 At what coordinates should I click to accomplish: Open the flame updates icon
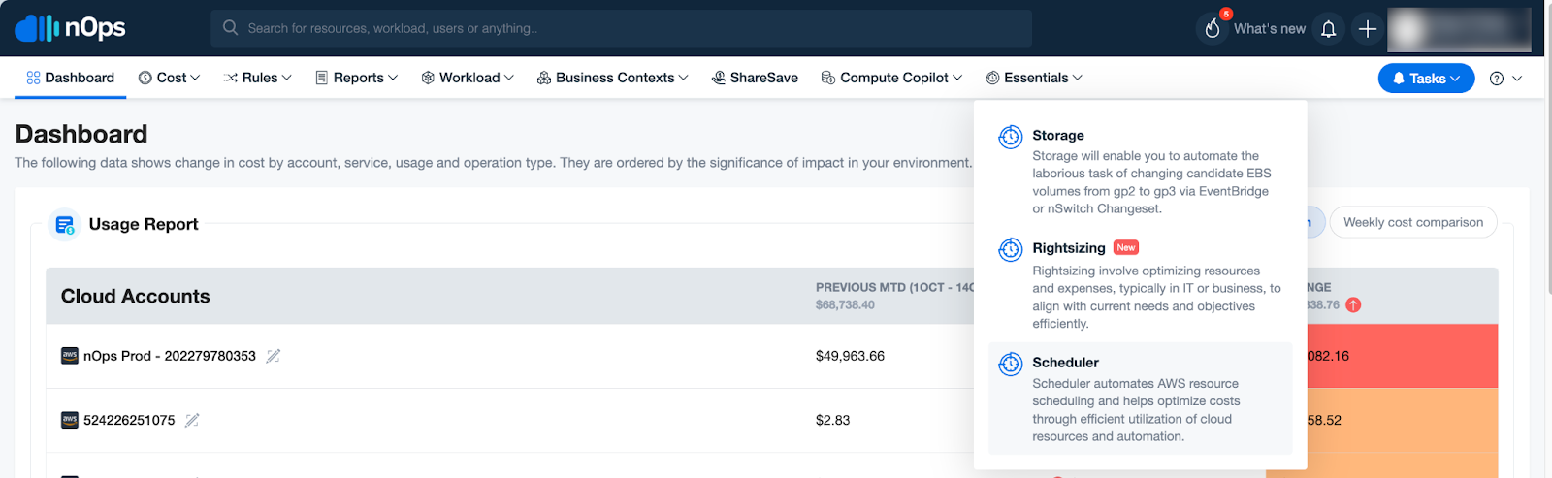point(1212,29)
